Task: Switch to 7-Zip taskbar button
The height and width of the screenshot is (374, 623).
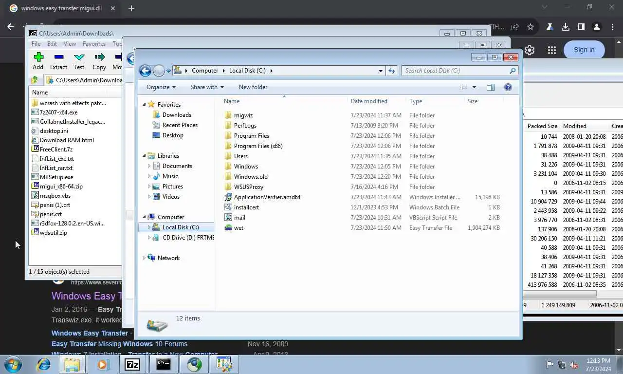Action: (132, 364)
